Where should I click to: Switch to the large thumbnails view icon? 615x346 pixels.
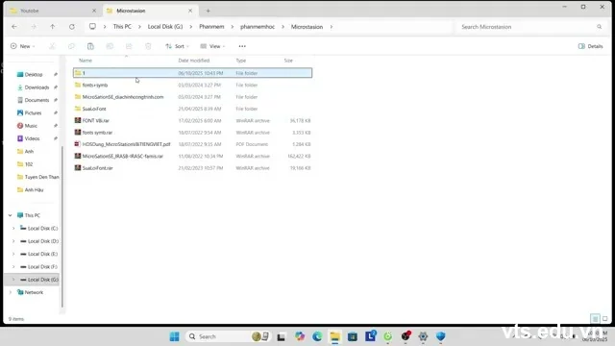[x=604, y=318]
